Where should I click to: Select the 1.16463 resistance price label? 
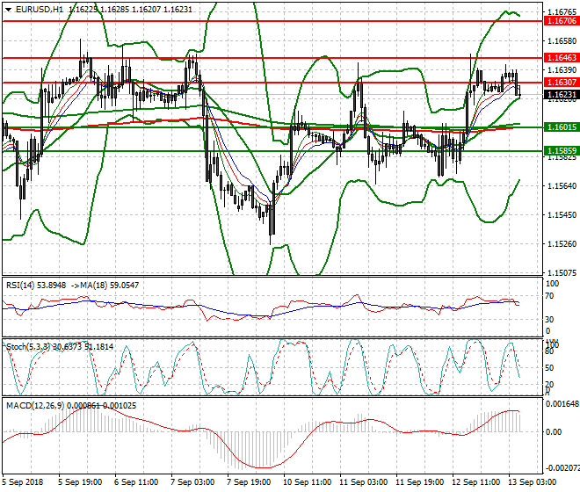pos(561,56)
